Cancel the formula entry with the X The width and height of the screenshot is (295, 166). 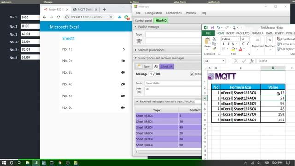236,61
